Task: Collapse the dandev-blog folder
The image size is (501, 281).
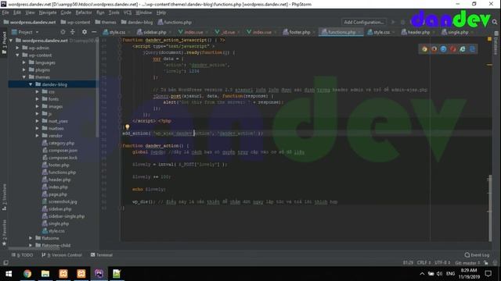Action: tap(31, 84)
